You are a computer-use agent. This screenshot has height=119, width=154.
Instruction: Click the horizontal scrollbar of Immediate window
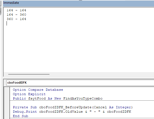(29, 74)
